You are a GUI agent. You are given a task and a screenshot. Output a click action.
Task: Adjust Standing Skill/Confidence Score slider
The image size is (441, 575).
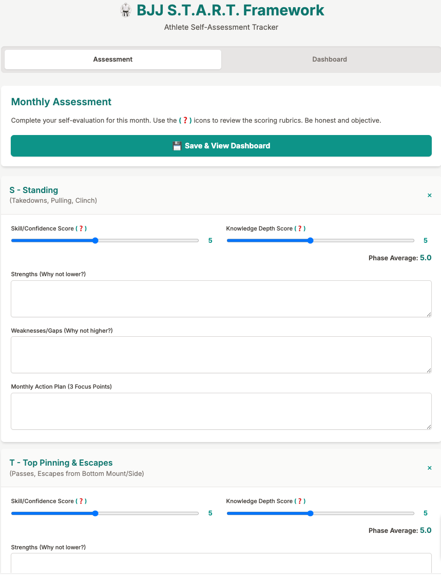(95, 240)
